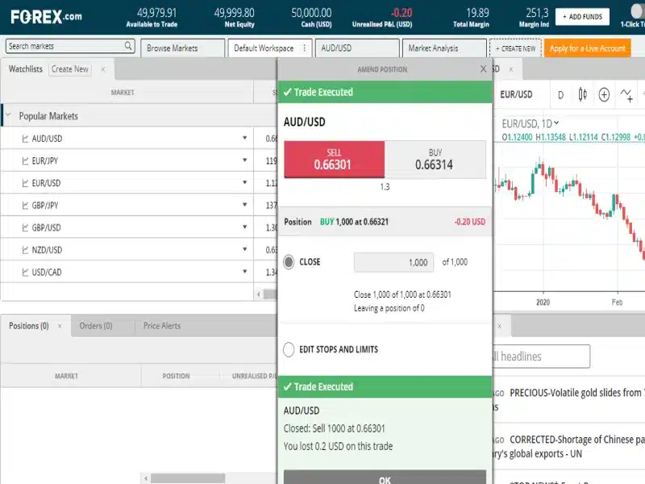
Task: Click the close quantity input field
Action: (393, 262)
